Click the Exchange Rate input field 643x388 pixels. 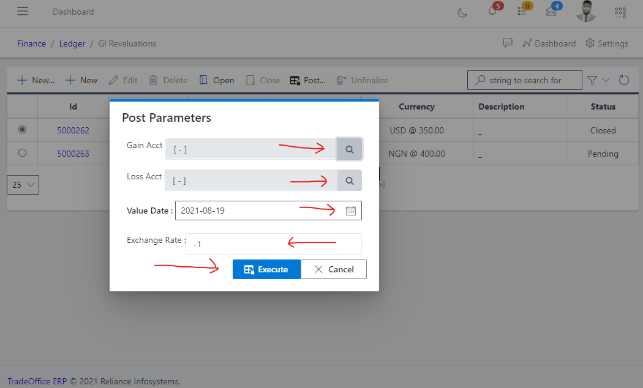coord(263,244)
